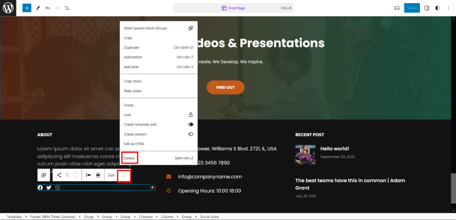Click the WordPress logo icon
This screenshot has height=220, width=456.
point(8,8)
